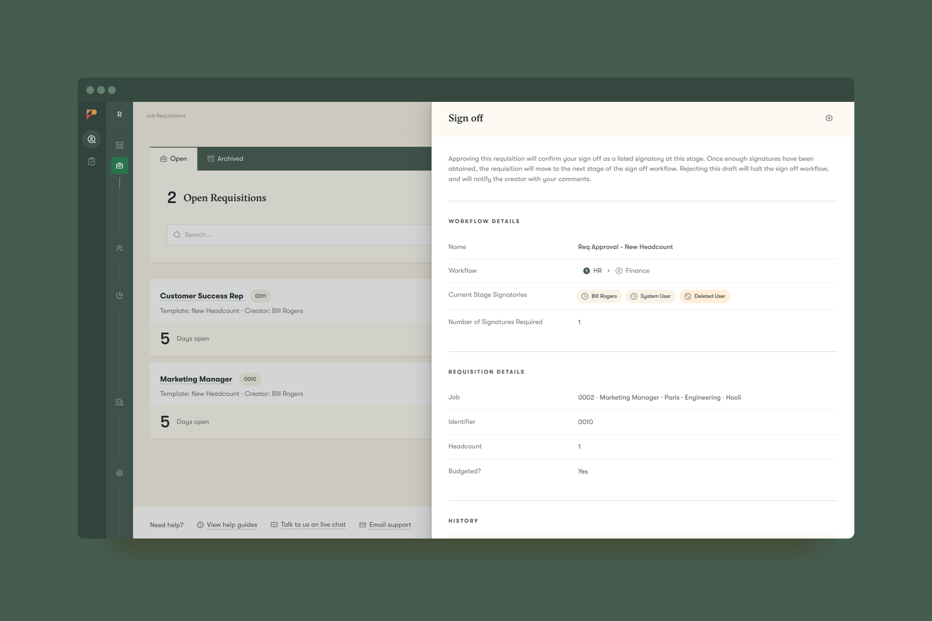The image size is (932, 621).
Task: Click the stacked rows navigation icon
Action: click(x=119, y=145)
